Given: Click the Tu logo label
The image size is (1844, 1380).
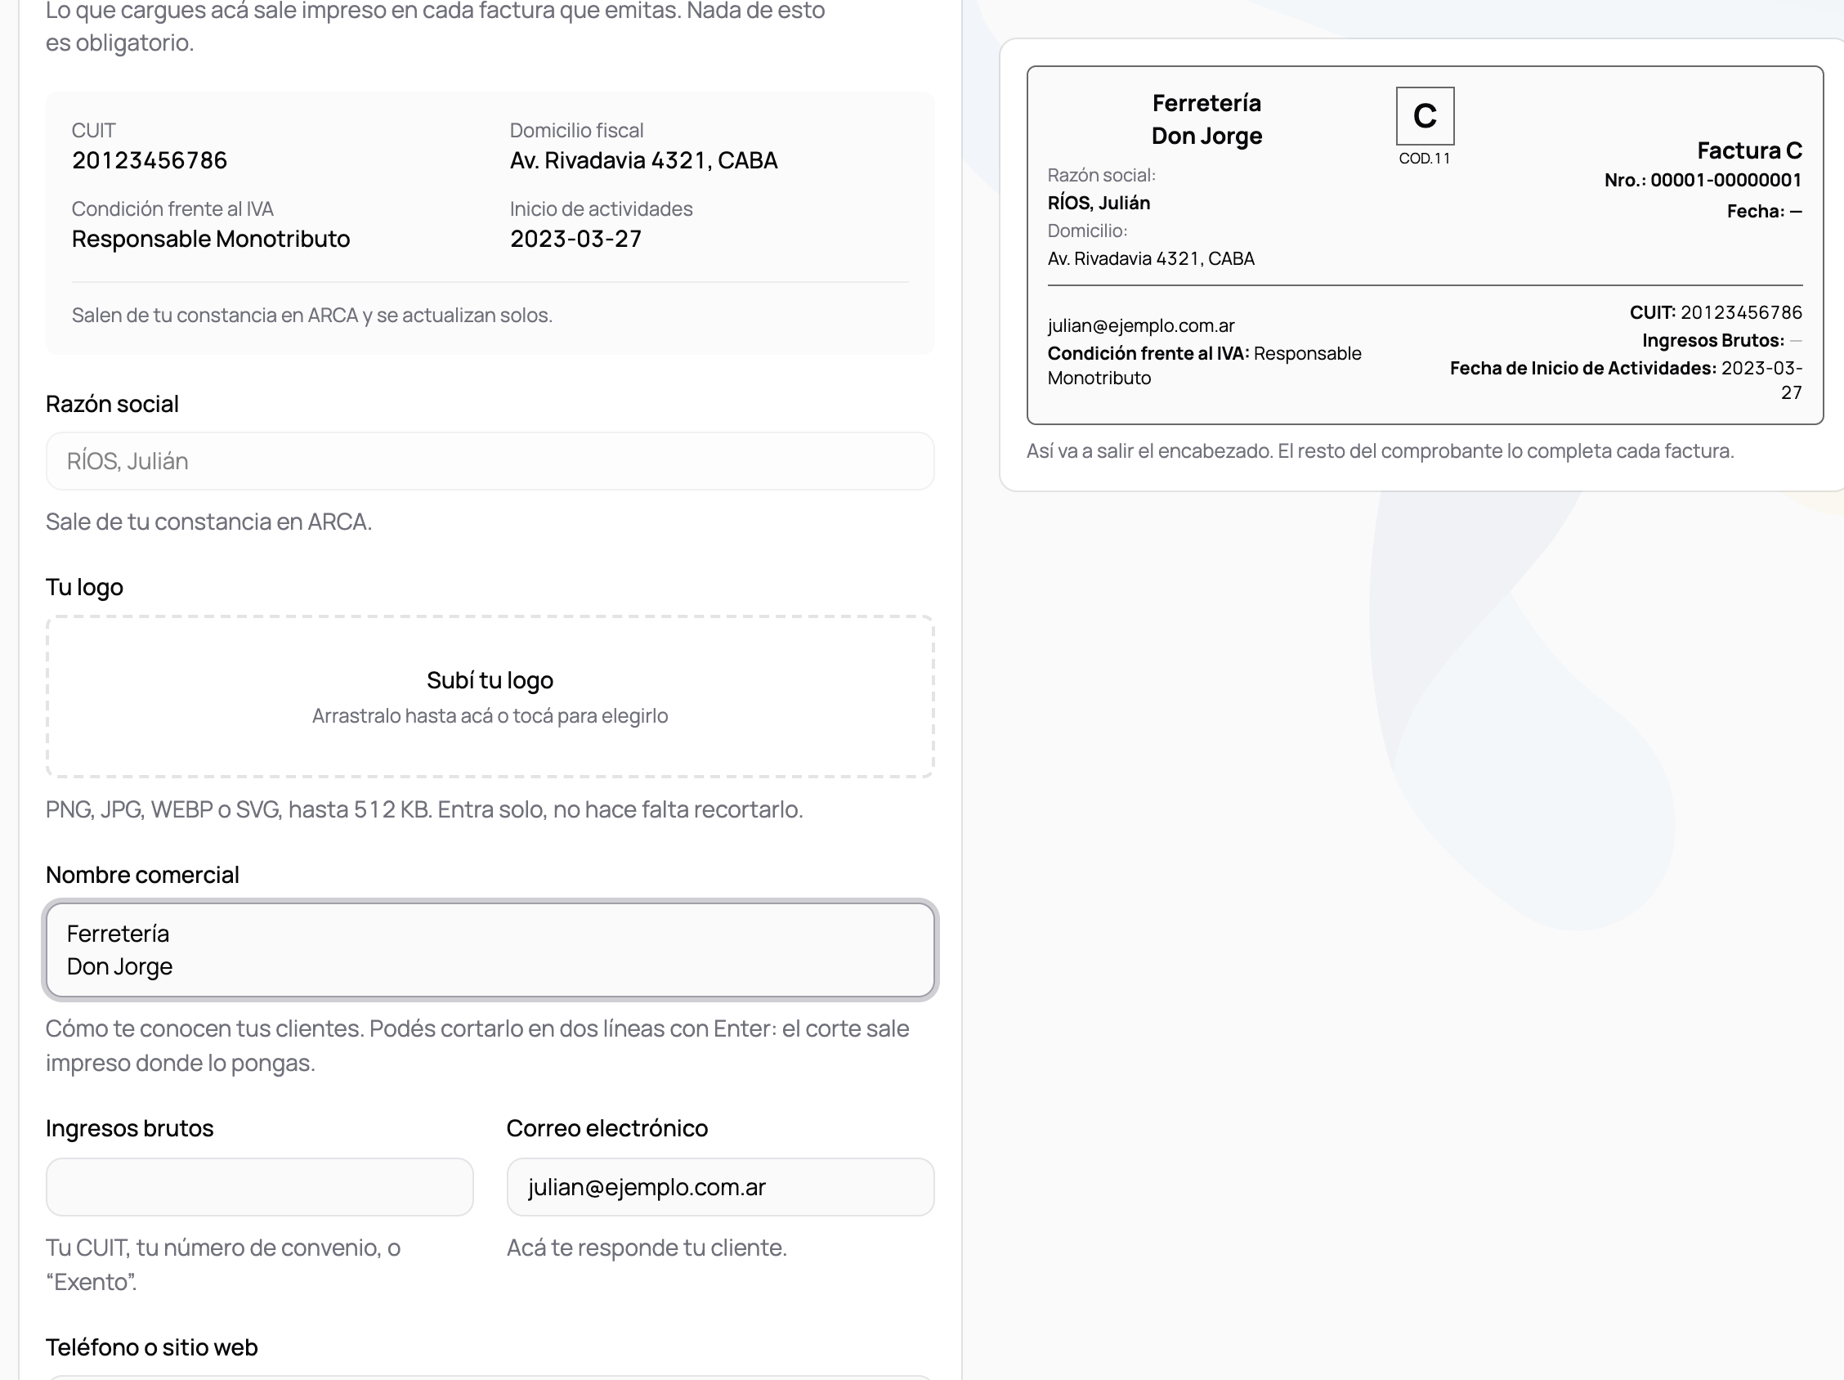Looking at the screenshot, I should 84,587.
